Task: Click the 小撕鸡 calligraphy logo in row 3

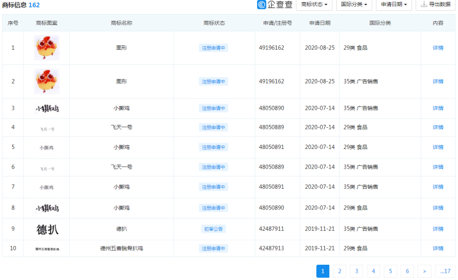Action: (46, 108)
